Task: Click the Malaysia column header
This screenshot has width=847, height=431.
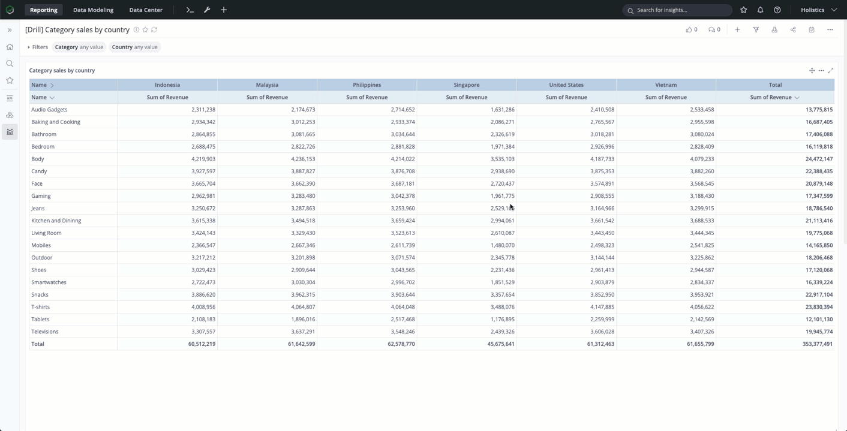Action: point(267,85)
